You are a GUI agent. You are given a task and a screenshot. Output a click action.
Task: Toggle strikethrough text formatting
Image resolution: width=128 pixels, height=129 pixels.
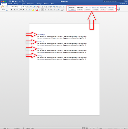[x=21, y=10]
